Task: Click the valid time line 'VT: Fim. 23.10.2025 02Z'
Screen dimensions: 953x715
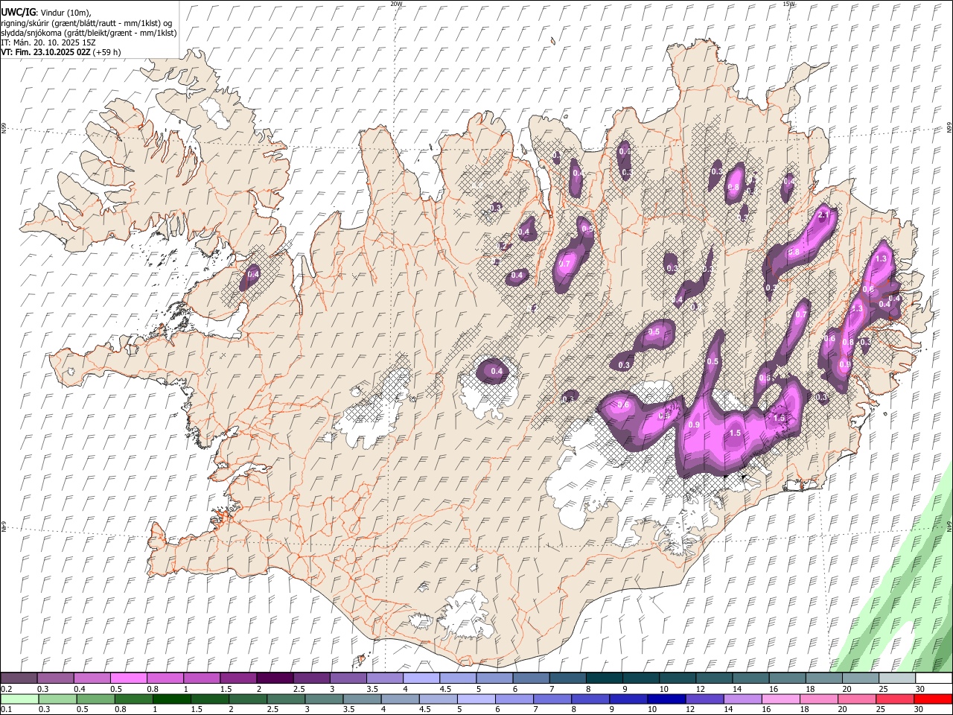Action: point(46,52)
